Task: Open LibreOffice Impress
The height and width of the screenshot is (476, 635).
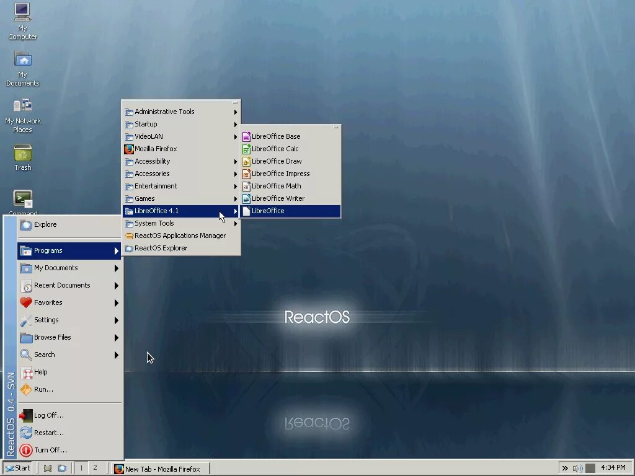Action: [290, 174]
